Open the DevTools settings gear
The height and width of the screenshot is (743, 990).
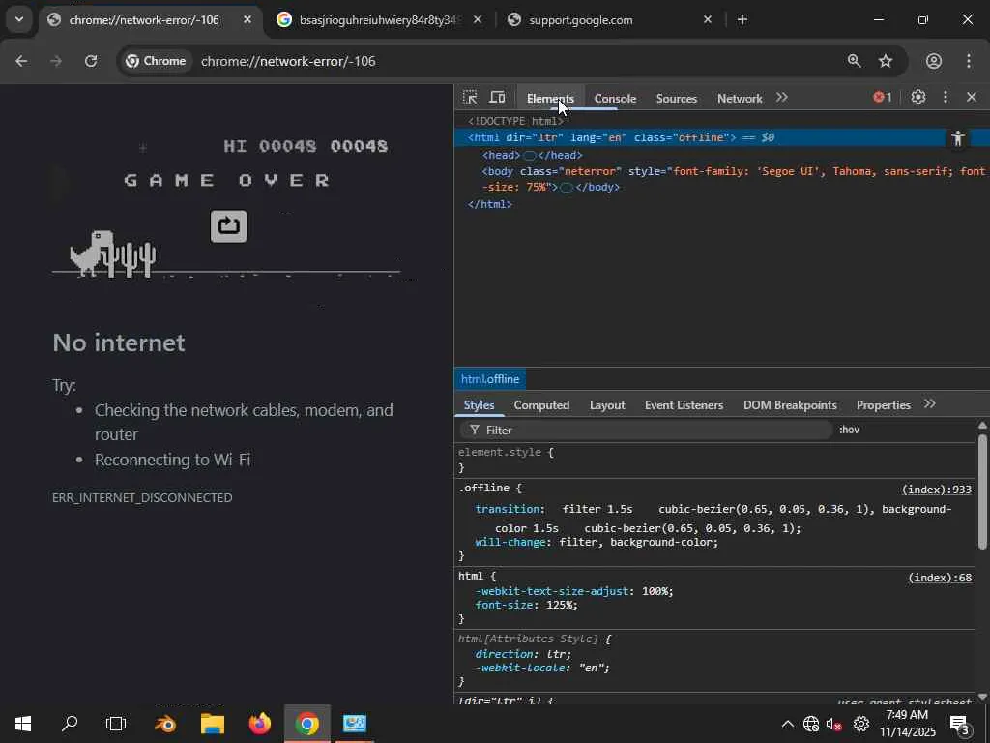[918, 97]
